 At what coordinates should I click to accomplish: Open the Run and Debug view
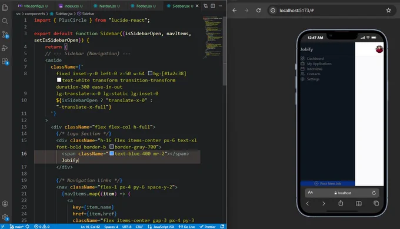[x=5, y=48]
